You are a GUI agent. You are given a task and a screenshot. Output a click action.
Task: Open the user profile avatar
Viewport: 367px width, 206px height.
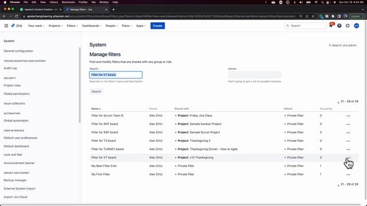click(357, 26)
